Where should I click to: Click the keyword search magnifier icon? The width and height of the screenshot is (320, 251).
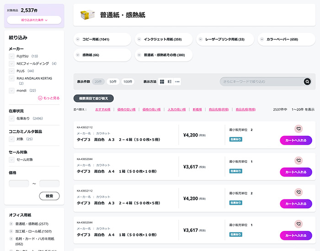point(307,82)
